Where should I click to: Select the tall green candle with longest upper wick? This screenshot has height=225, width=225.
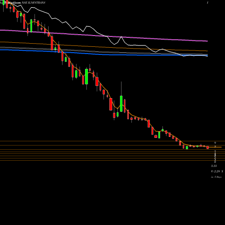[x=121, y=103]
